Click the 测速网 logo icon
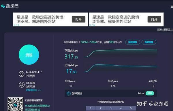 click(x=3, y=6)
